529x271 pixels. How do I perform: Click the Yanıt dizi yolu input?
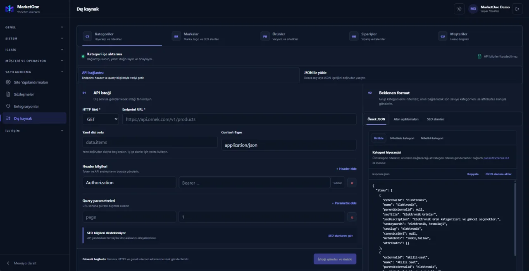(x=150, y=142)
